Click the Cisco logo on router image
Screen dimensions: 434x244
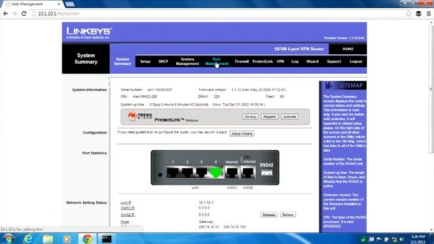click(x=267, y=172)
